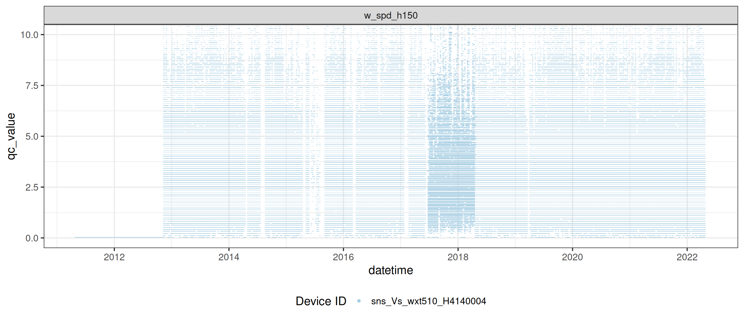744x319 pixels.
Task: Click the legend dot for sns_Vs_wxt510_H4140004
Action: [359, 301]
